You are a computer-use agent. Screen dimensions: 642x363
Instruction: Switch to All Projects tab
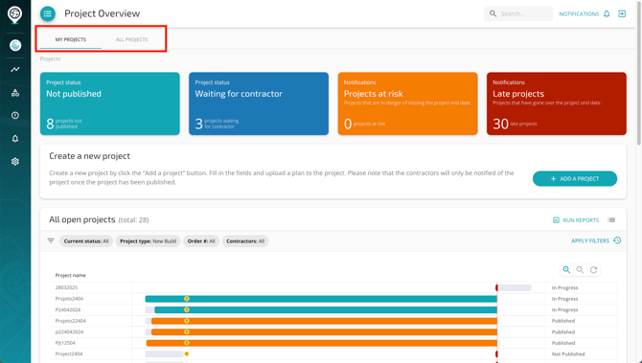coord(132,39)
